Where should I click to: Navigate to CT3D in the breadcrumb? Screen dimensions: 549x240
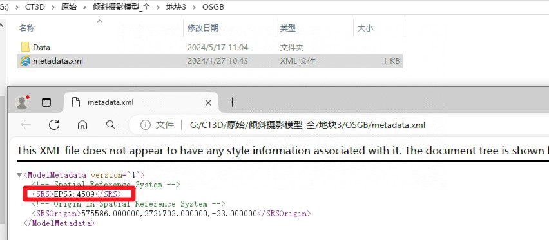[35, 7]
